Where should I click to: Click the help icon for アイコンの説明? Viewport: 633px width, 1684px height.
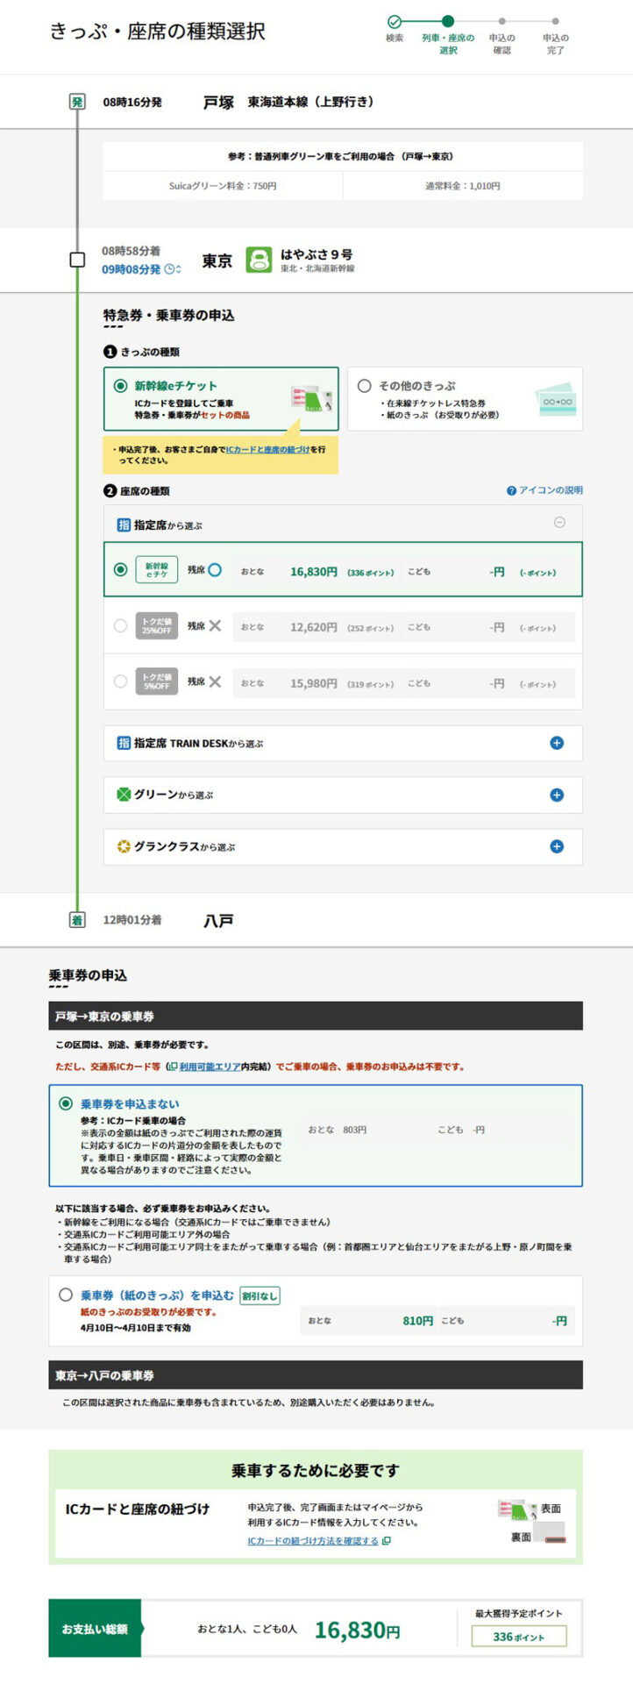click(x=511, y=491)
